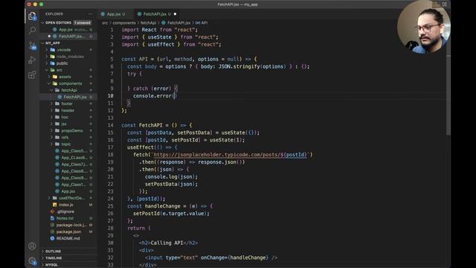Image resolution: width=476 pixels, height=268 pixels.
Task: Open the Explorer view in activity bar
Action: (x=32, y=16)
